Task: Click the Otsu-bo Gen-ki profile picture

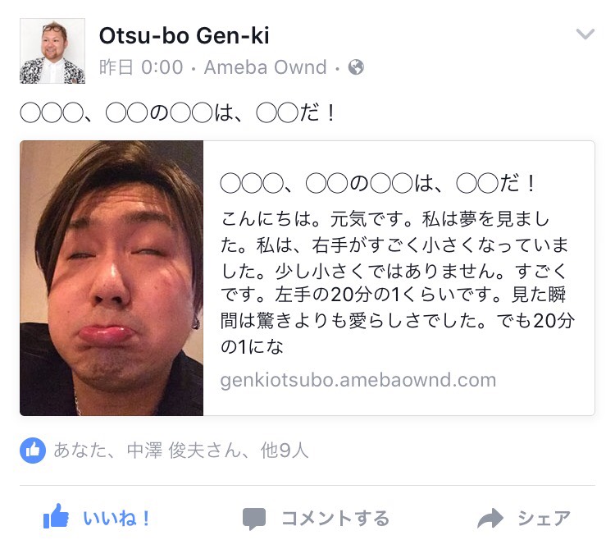Action: pyautogui.click(x=52, y=51)
